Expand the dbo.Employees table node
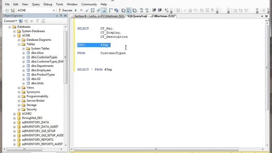The width and height of the screenshot is (272, 153). tap(24, 71)
